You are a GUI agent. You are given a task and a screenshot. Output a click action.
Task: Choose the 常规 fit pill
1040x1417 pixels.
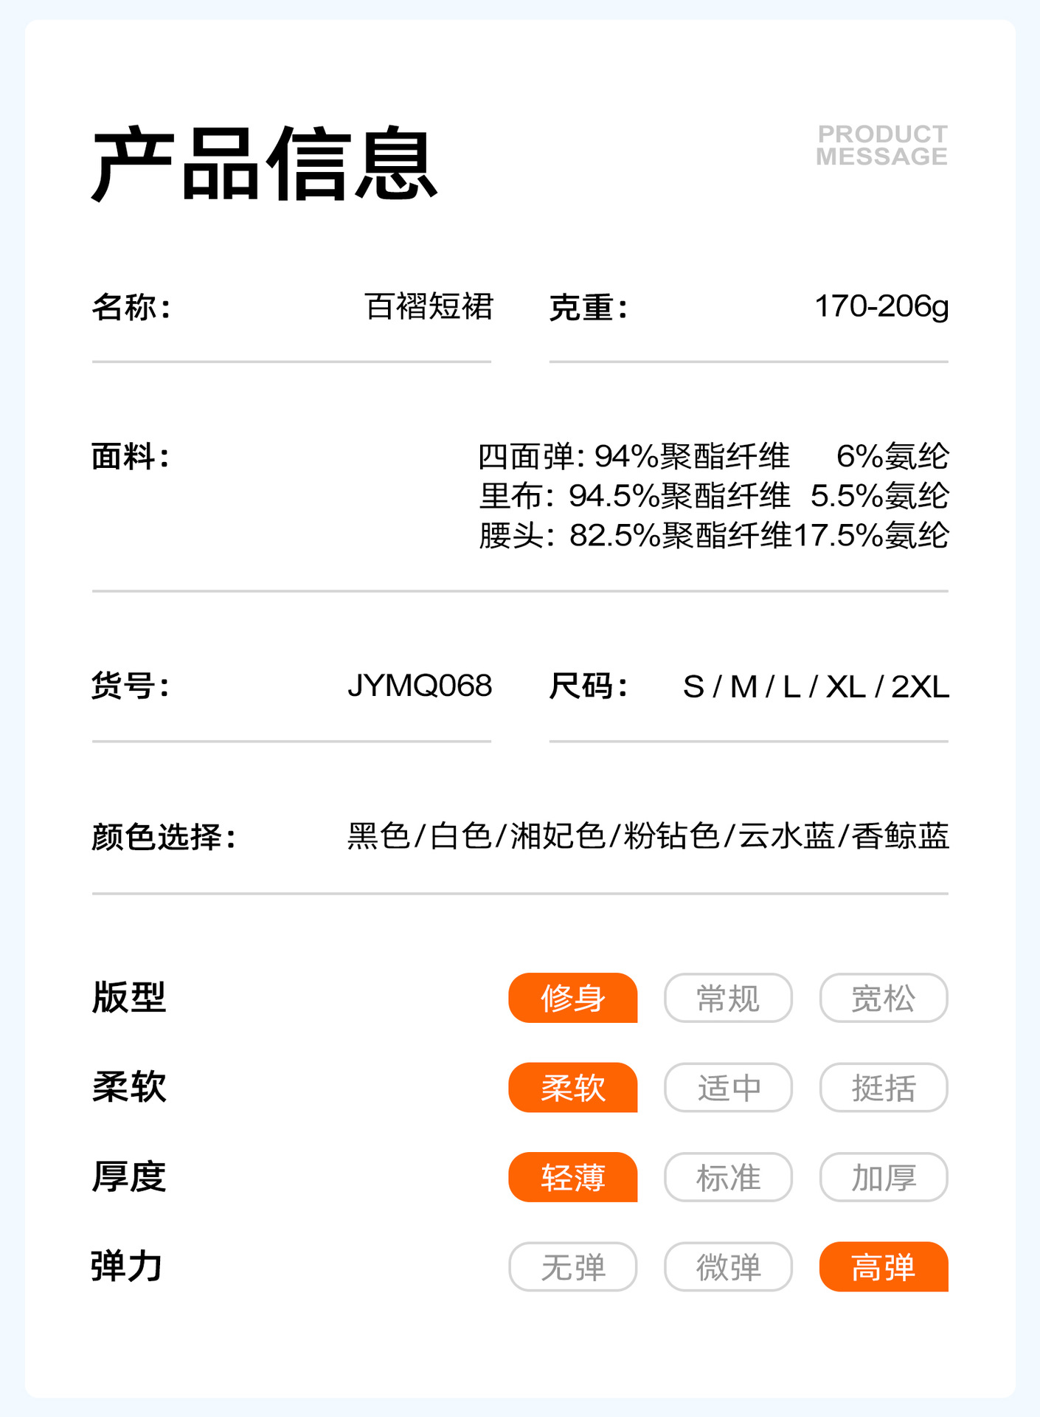tap(728, 998)
